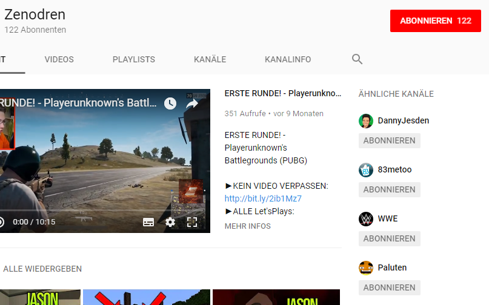The width and height of the screenshot is (489, 305).
Task: Open the PLAYLISTS tab
Action: coord(134,59)
